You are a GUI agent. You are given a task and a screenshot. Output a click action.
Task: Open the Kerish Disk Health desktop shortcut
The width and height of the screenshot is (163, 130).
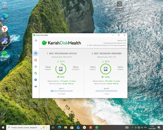[5, 56]
